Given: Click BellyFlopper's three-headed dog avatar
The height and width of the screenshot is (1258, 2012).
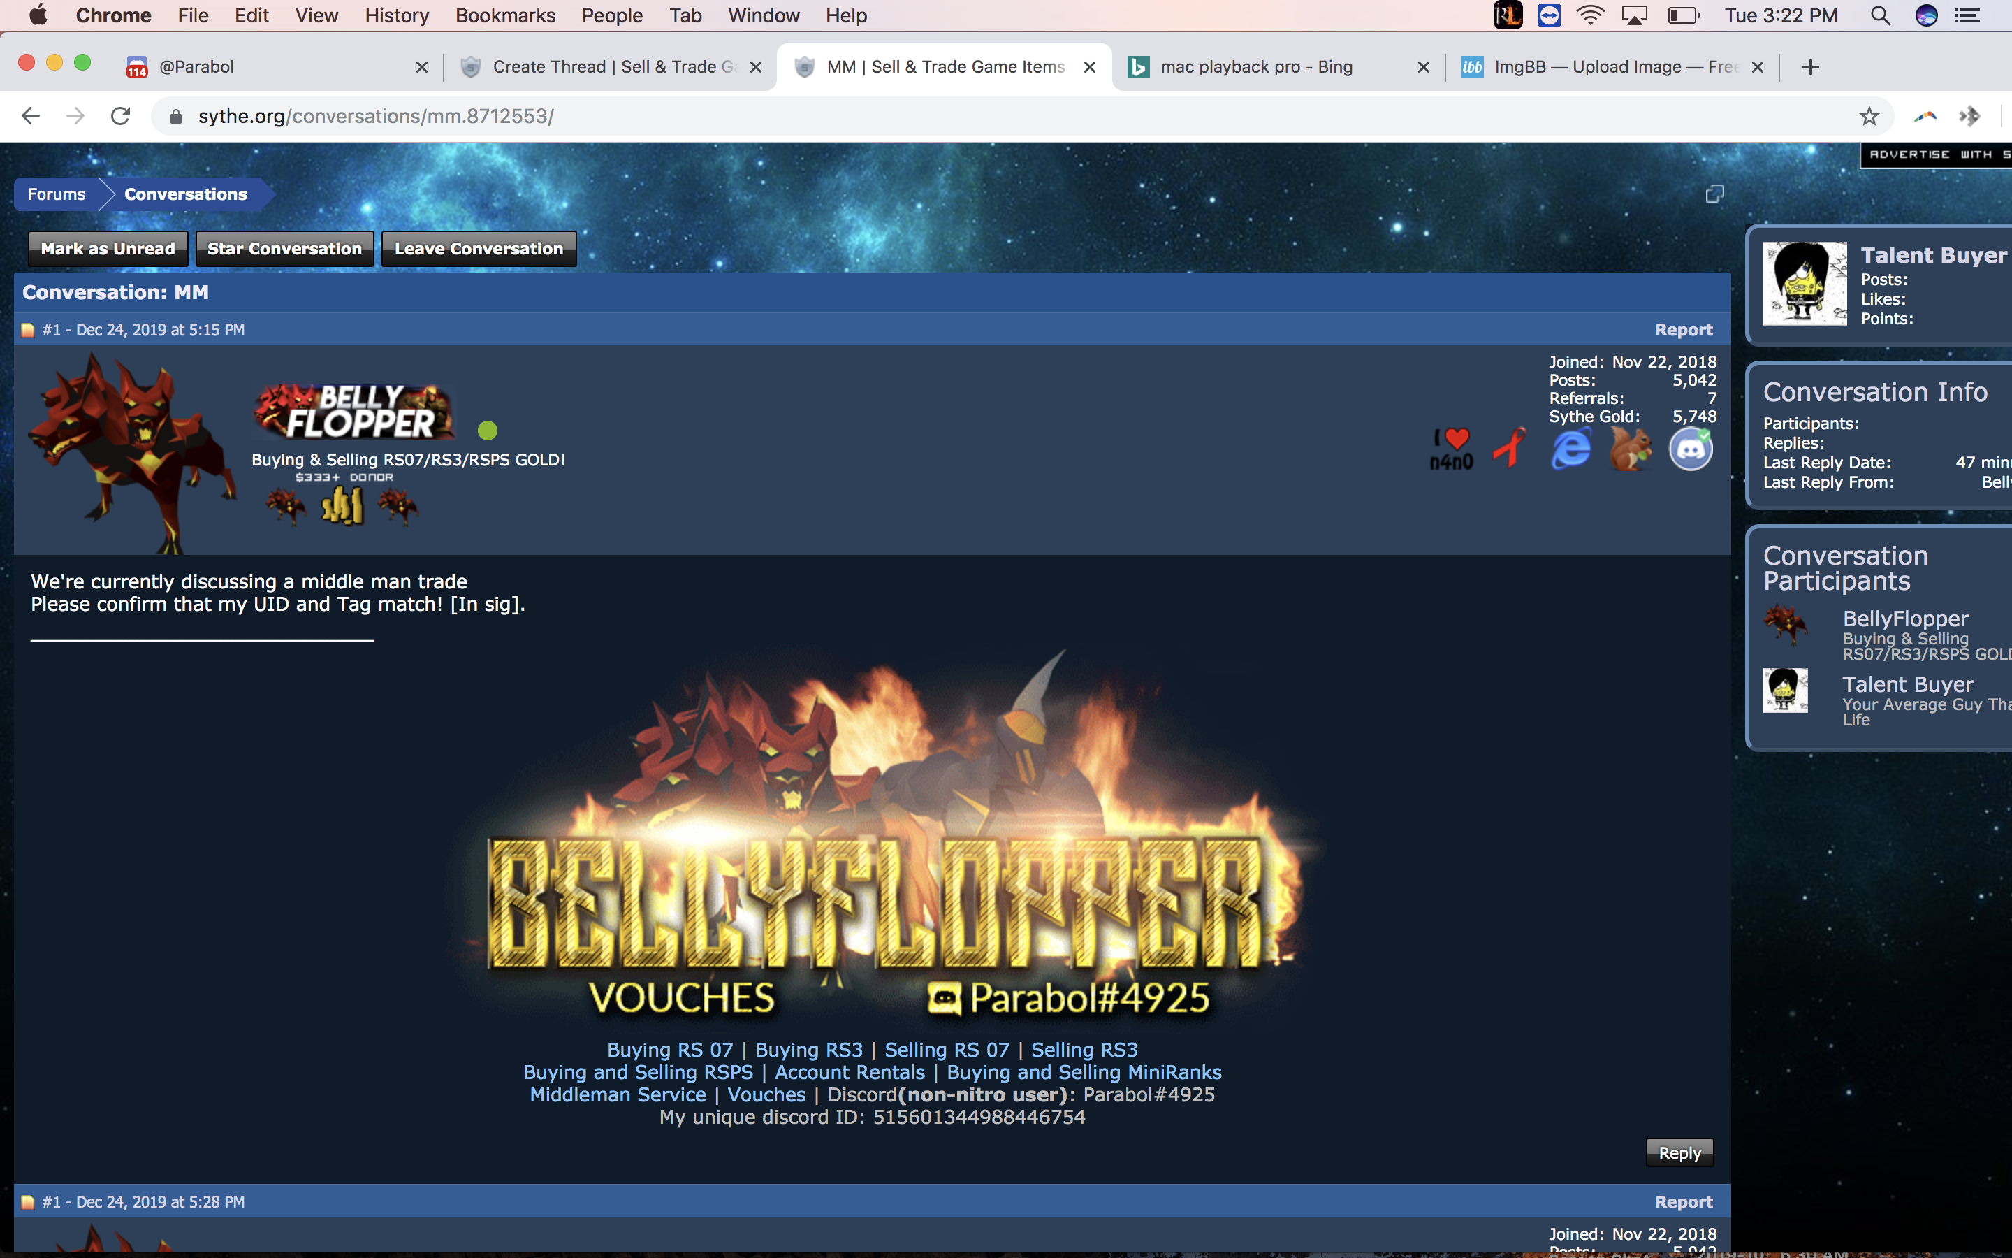Looking at the screenshot, I should tap(131, 453).
